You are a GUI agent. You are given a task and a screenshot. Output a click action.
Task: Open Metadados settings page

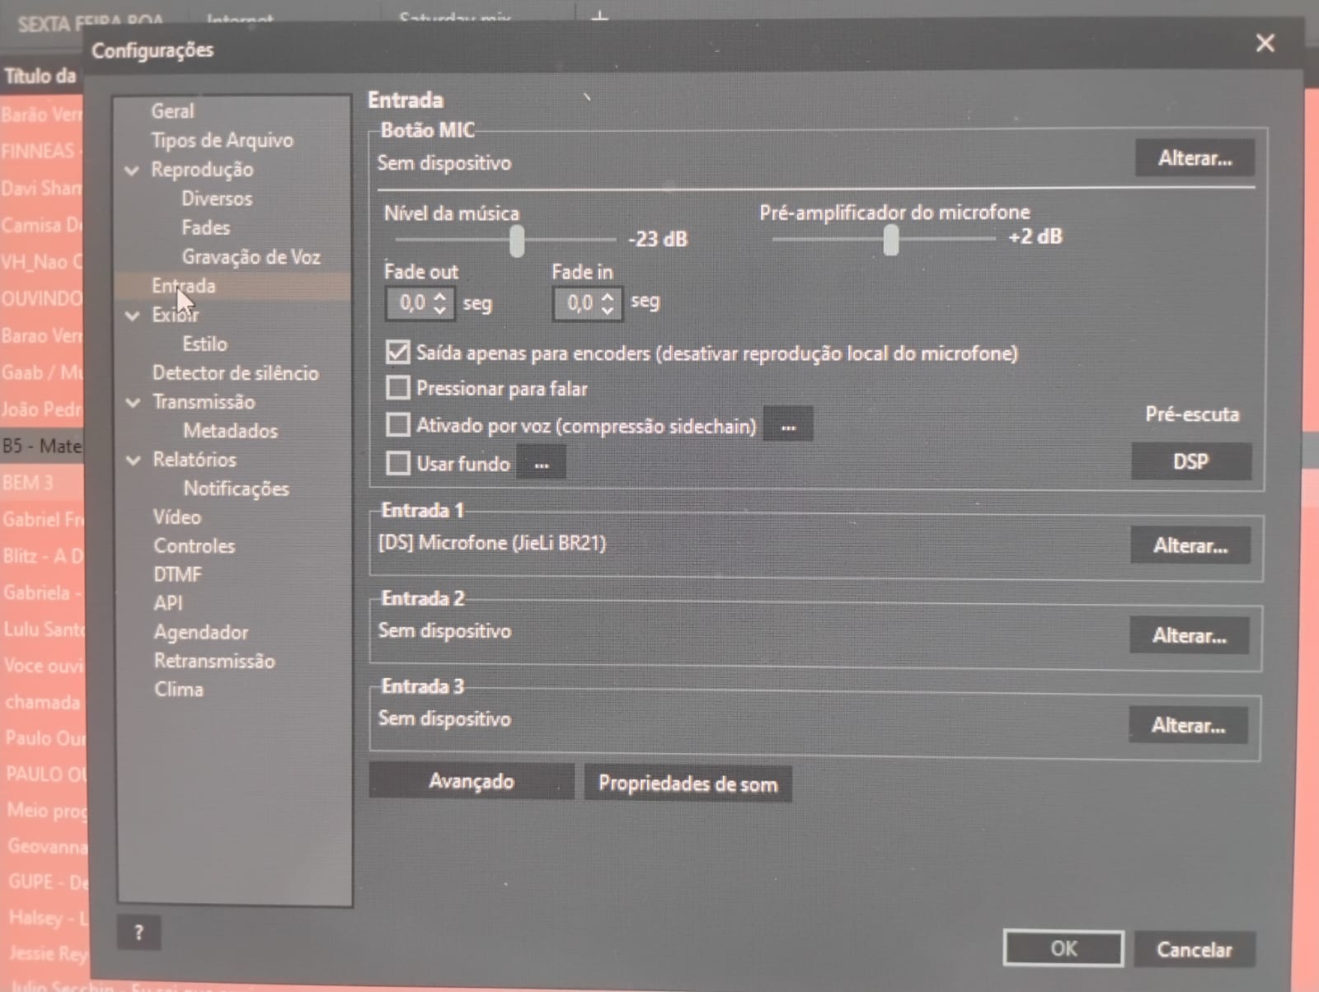tap(230, 431)
